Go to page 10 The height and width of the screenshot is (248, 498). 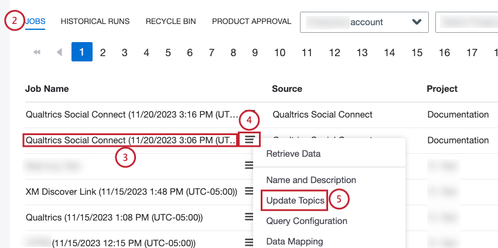[x=279, y=52]
